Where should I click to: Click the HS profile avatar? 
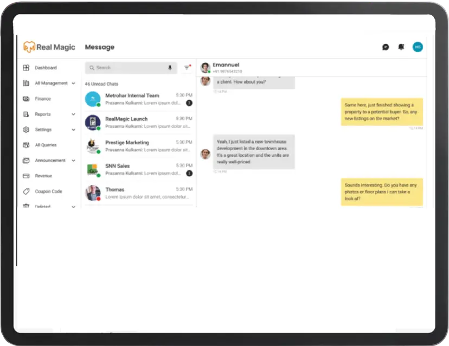418,47
